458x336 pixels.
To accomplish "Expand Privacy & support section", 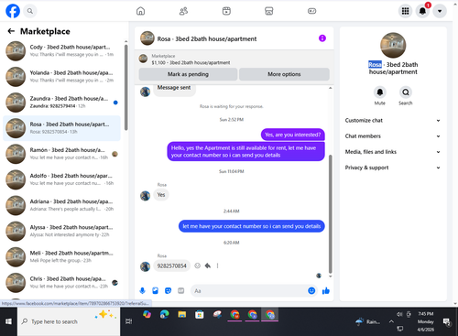I will point(393,168).
